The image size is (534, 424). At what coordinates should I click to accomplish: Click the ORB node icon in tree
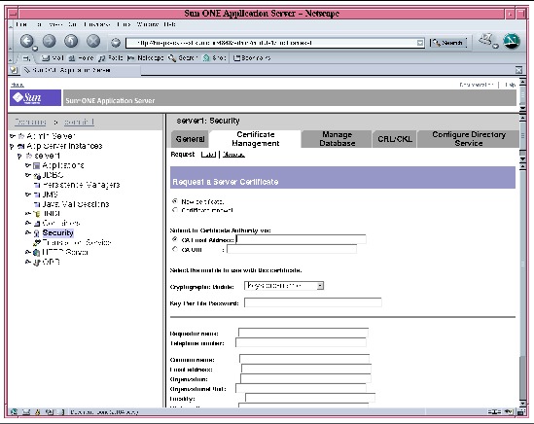click(x=36, y=263)
